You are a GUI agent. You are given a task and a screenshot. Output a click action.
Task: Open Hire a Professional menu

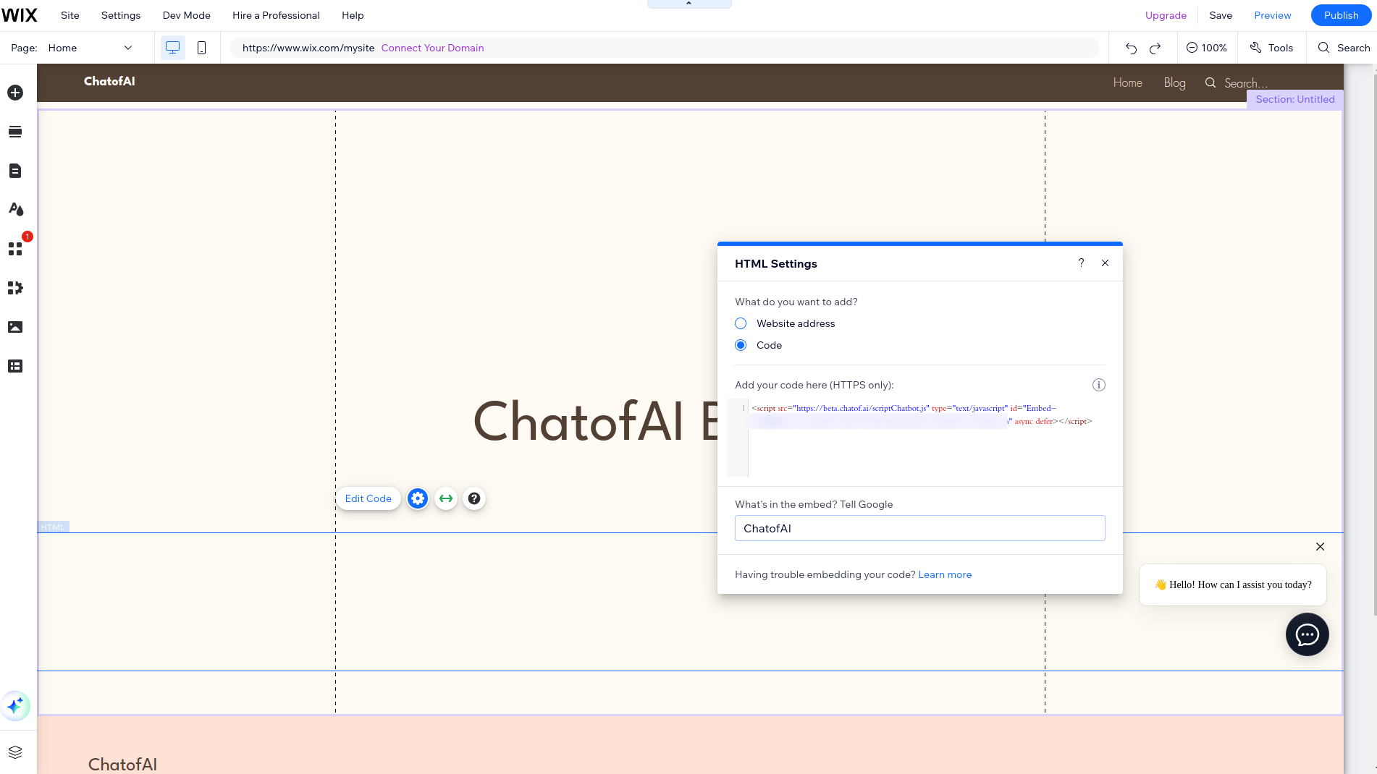pos(276,15)
